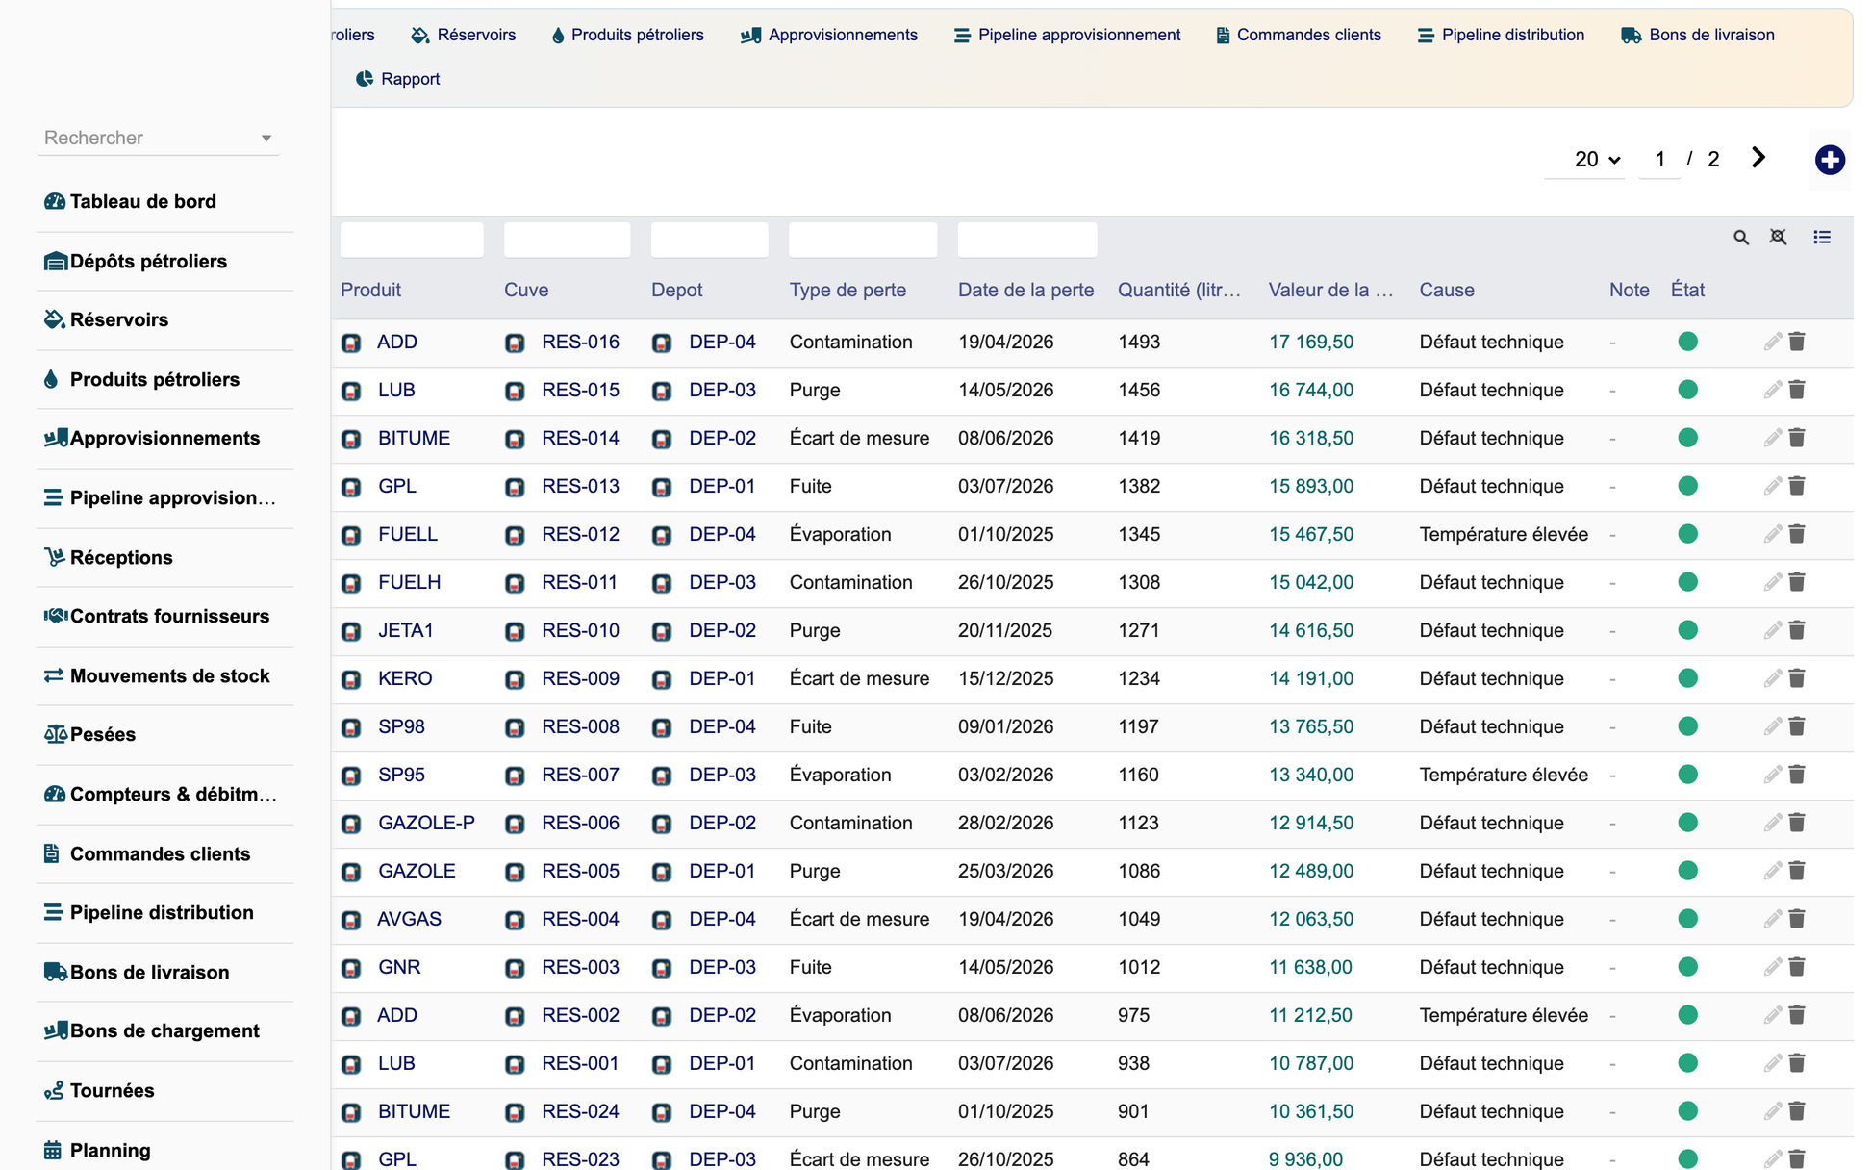
Task: Click the Date de la perte filter field
Action: pos(1027,240)
